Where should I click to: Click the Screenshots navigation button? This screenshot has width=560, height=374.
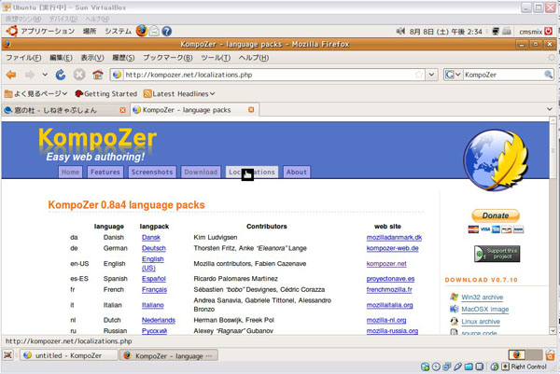(152, 172)
